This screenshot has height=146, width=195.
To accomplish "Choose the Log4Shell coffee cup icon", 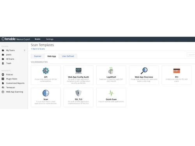I will point(111,71).
